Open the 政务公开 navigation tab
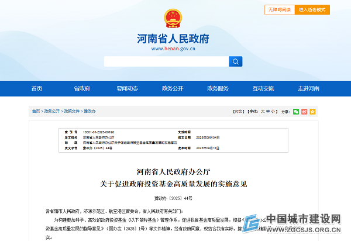 point(173,88)
